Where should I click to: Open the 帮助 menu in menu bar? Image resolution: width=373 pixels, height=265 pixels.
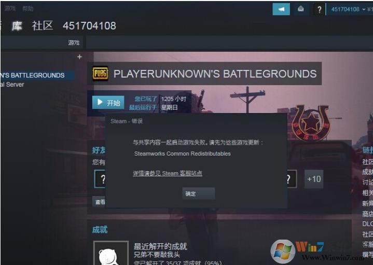(28, 9)
